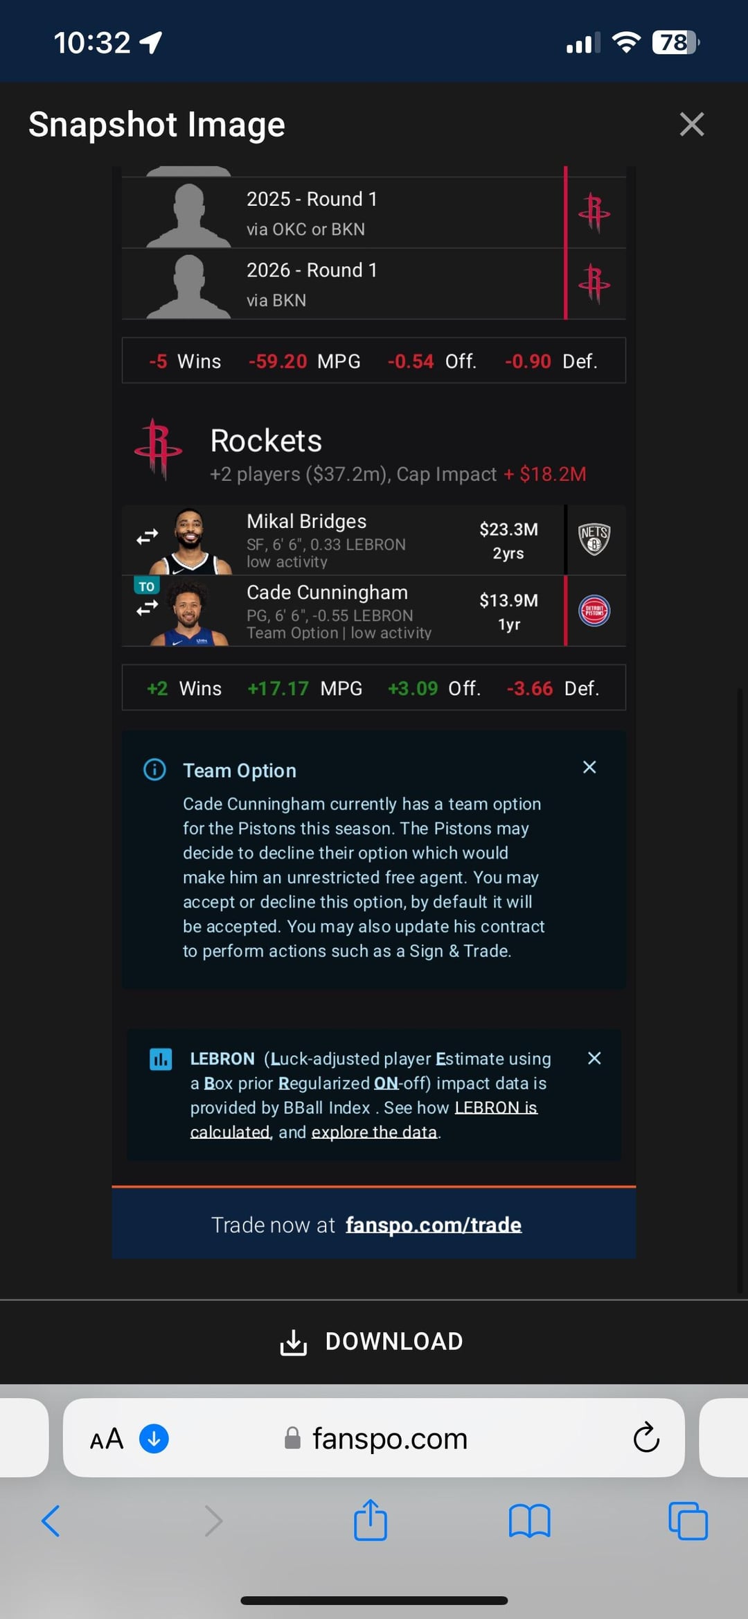The image size is (748, 1619).
Task: Tap Cade Cunningham TO swap arrows icon
Action: click(147, 608)
